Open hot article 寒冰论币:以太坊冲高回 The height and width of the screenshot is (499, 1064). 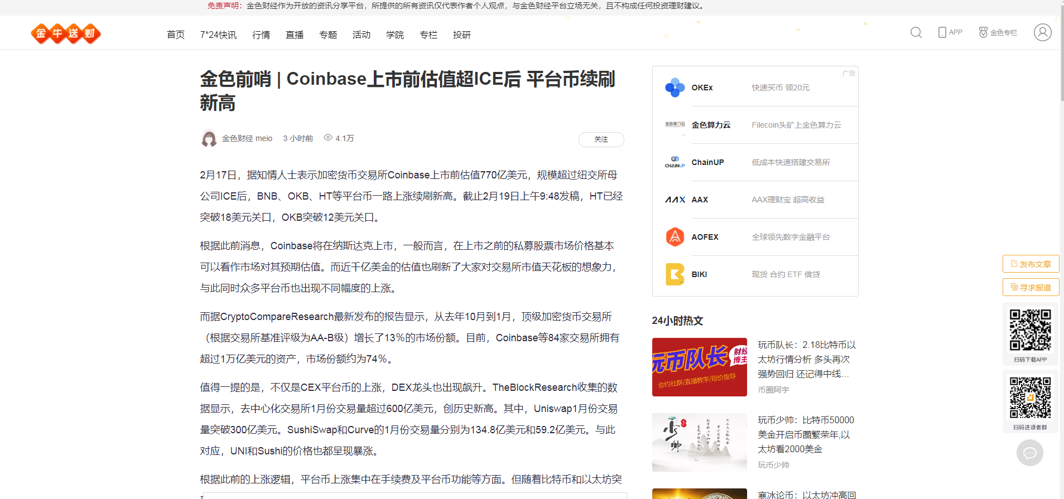pyautogui.click(x=807, y=495)
